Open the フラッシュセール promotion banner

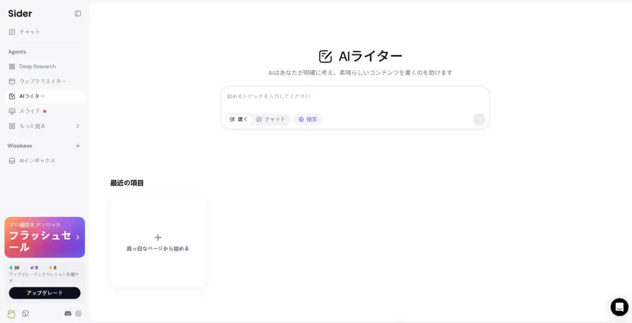click(44, 237)
